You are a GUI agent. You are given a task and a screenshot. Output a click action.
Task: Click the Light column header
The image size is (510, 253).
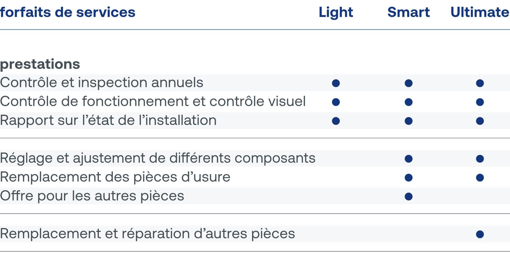click(336, 12)
